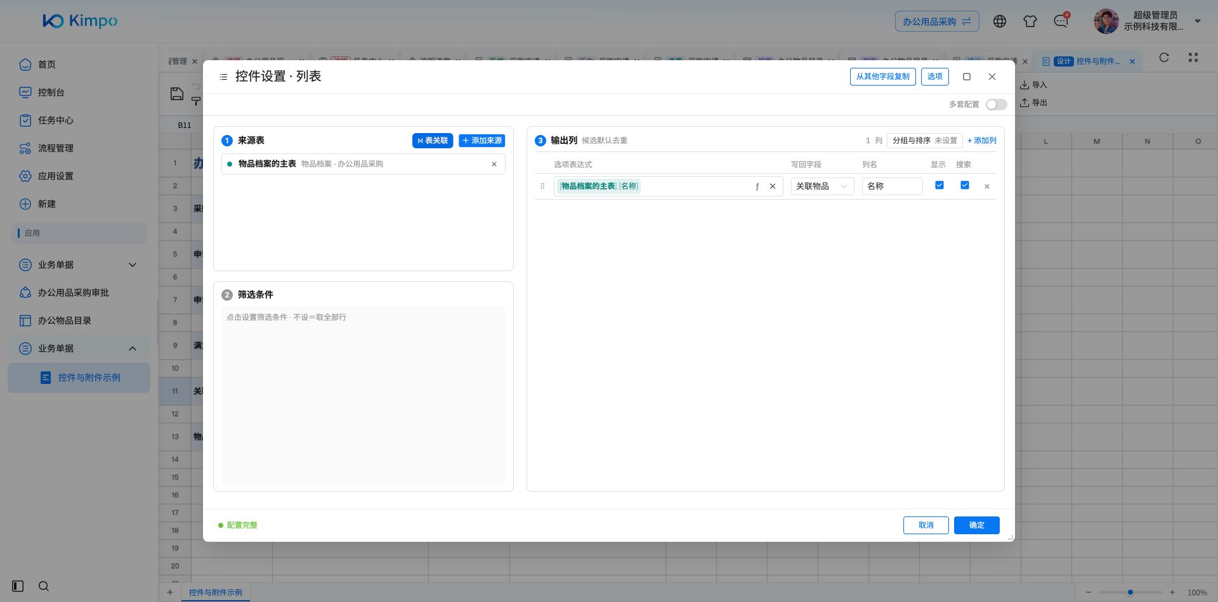Open the user account dropdown arrow
The width and height of the screenshot is (1218, 602).
coord(1198,21)
